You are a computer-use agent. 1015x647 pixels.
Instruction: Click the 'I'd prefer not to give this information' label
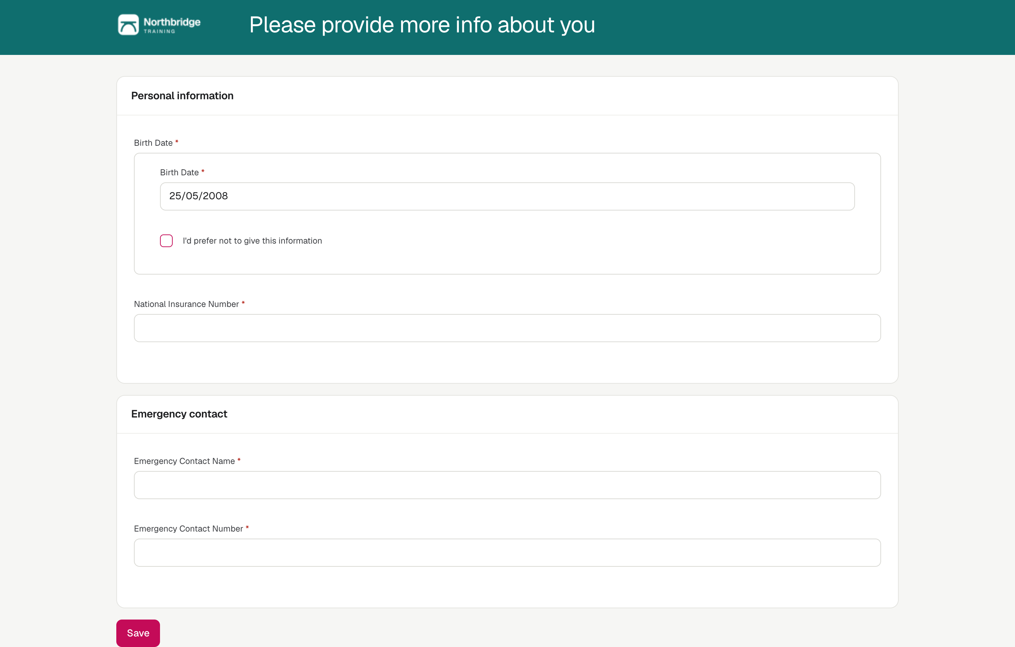(252, 241)
